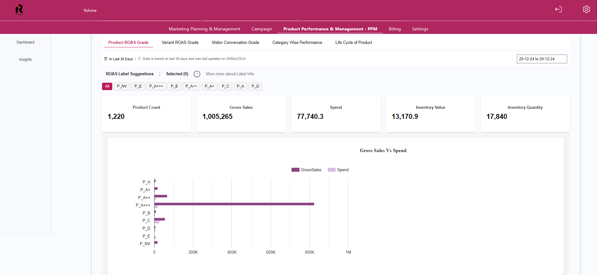Click the 9shine account name
597x275 pixels.
(90, 10)
